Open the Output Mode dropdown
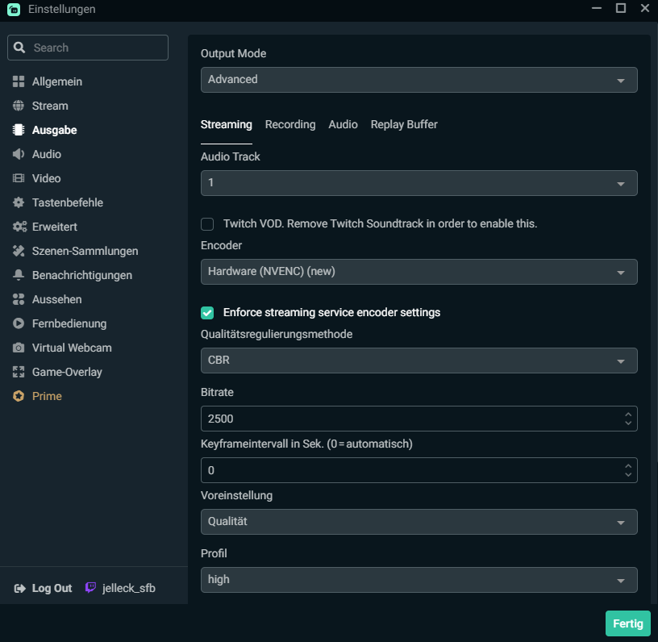 (x=419, y=80)
